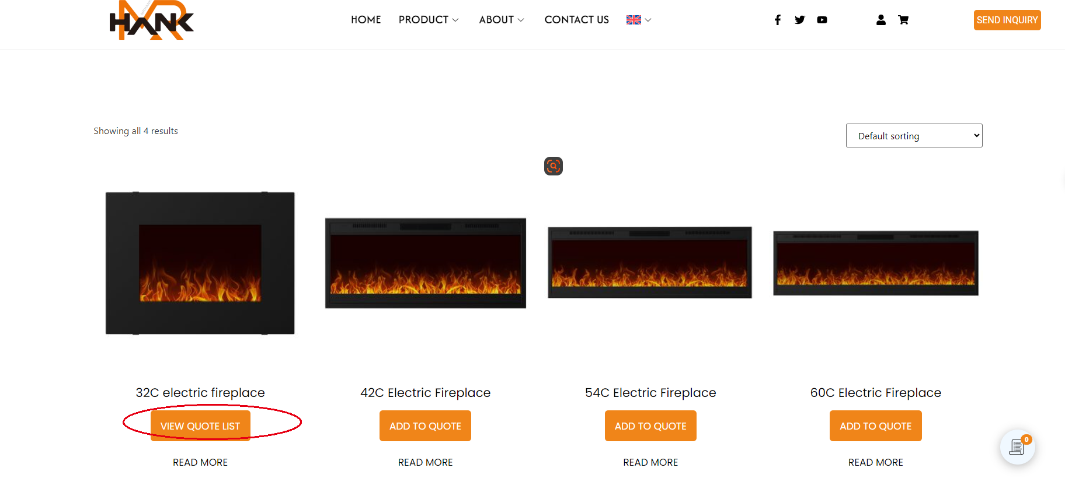This screenshot has height=503, width=1065.
Task: Open the shopping cart icon
Action: 903,20
